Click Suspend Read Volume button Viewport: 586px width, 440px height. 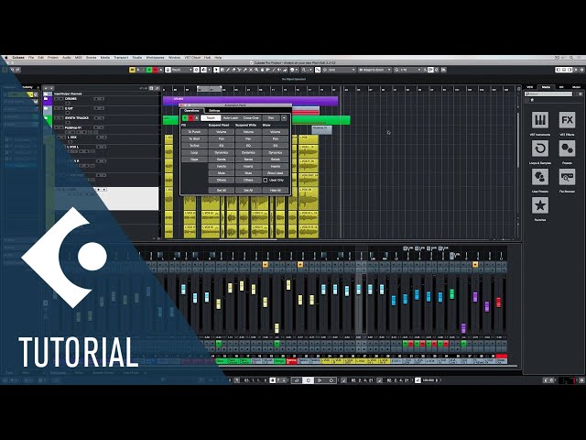click(x=222, y=132)
